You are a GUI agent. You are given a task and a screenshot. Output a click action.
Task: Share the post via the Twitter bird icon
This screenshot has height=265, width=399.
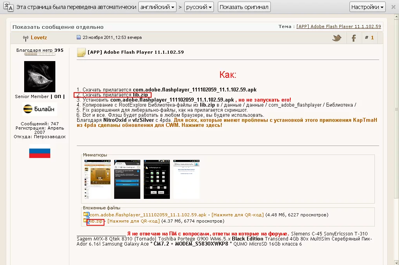pos(337,38)
